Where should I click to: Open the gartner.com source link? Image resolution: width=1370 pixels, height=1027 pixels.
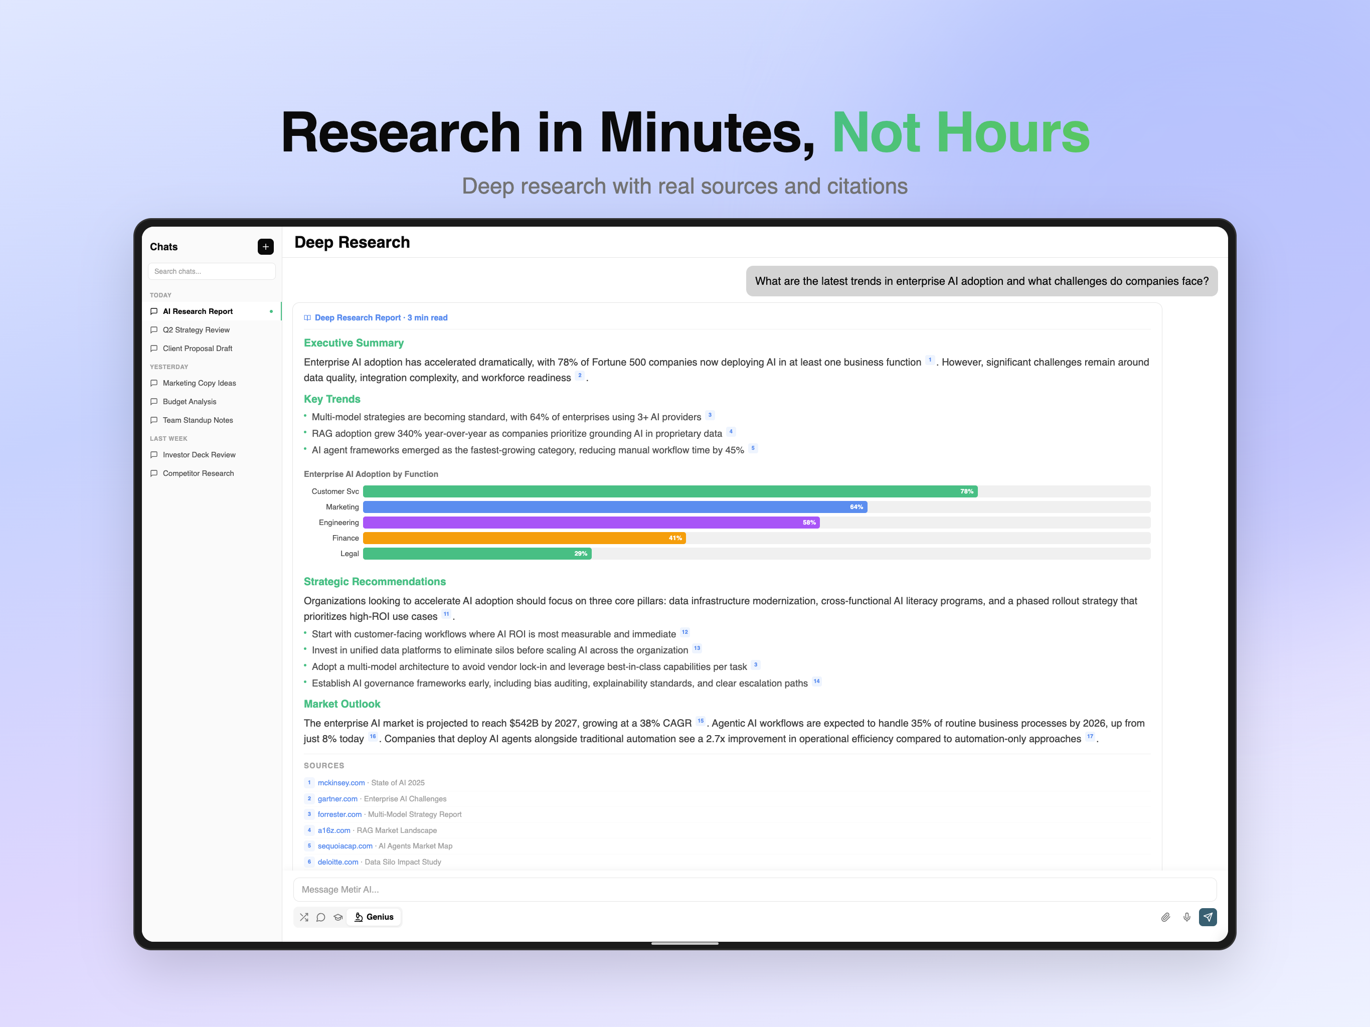point(337,799)
